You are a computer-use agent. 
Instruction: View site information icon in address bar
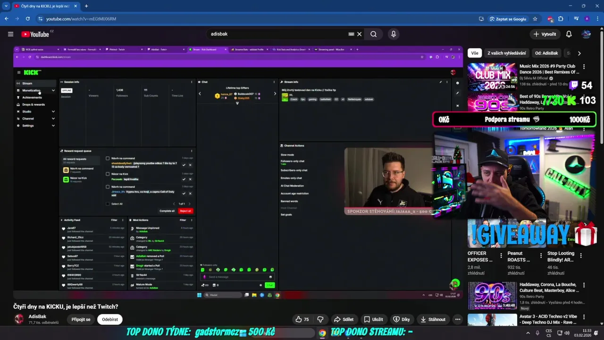(41, 19)
